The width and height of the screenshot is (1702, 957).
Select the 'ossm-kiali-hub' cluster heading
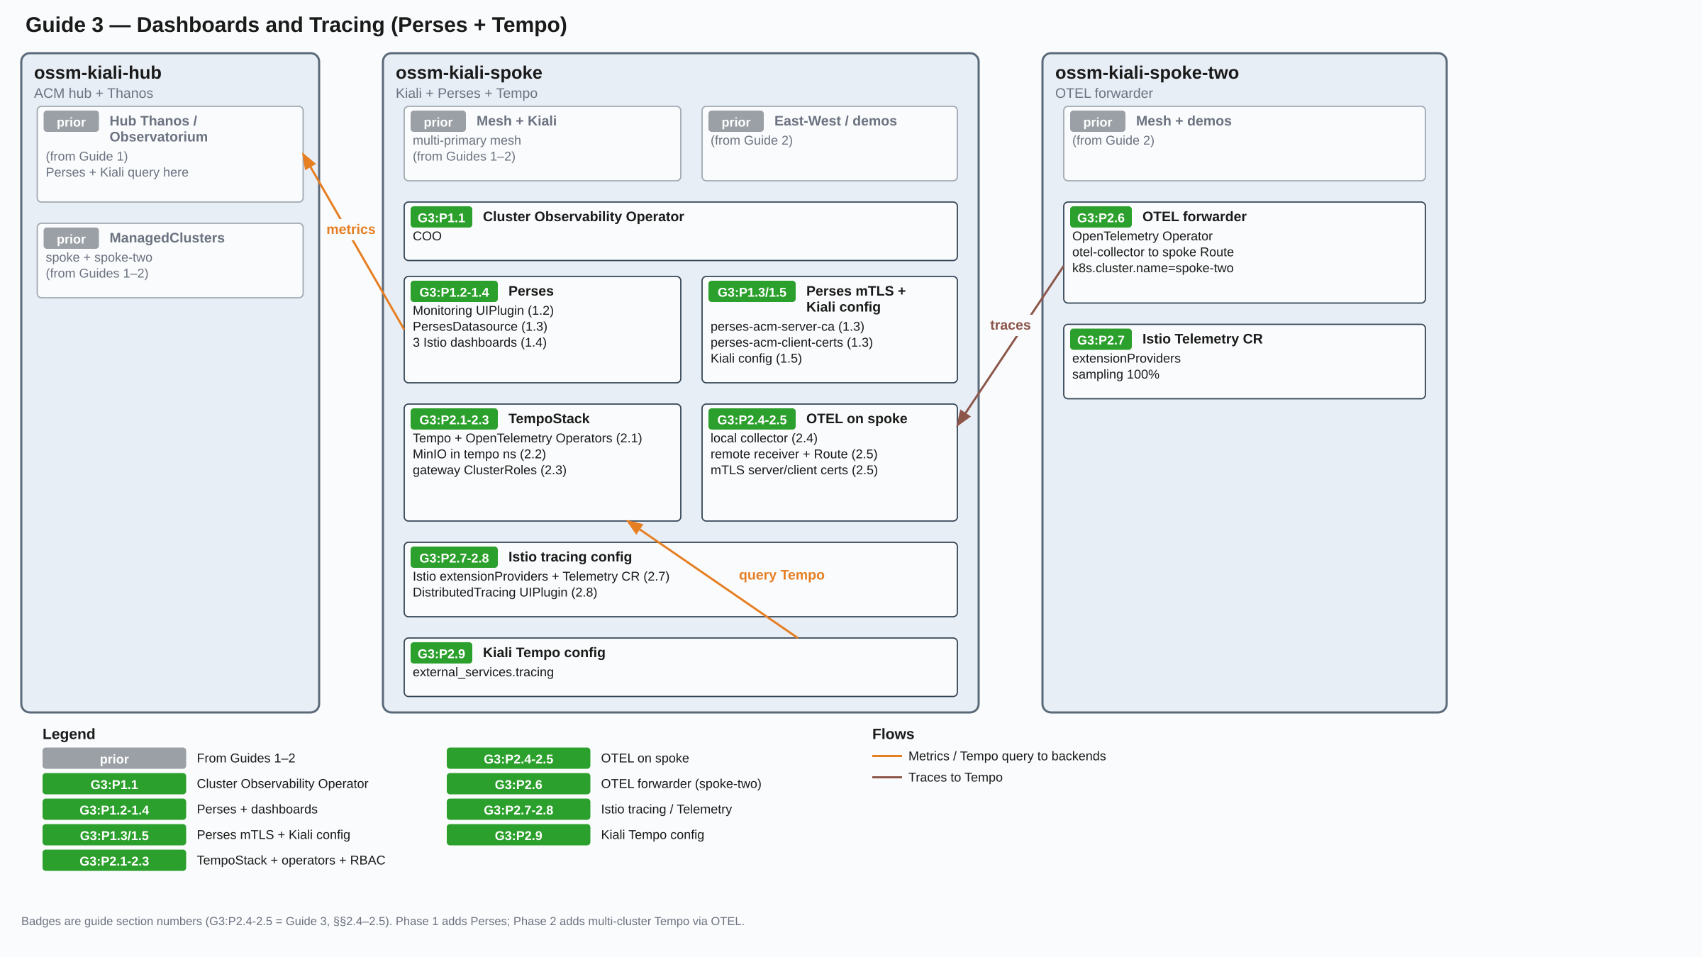coord(98,72)
